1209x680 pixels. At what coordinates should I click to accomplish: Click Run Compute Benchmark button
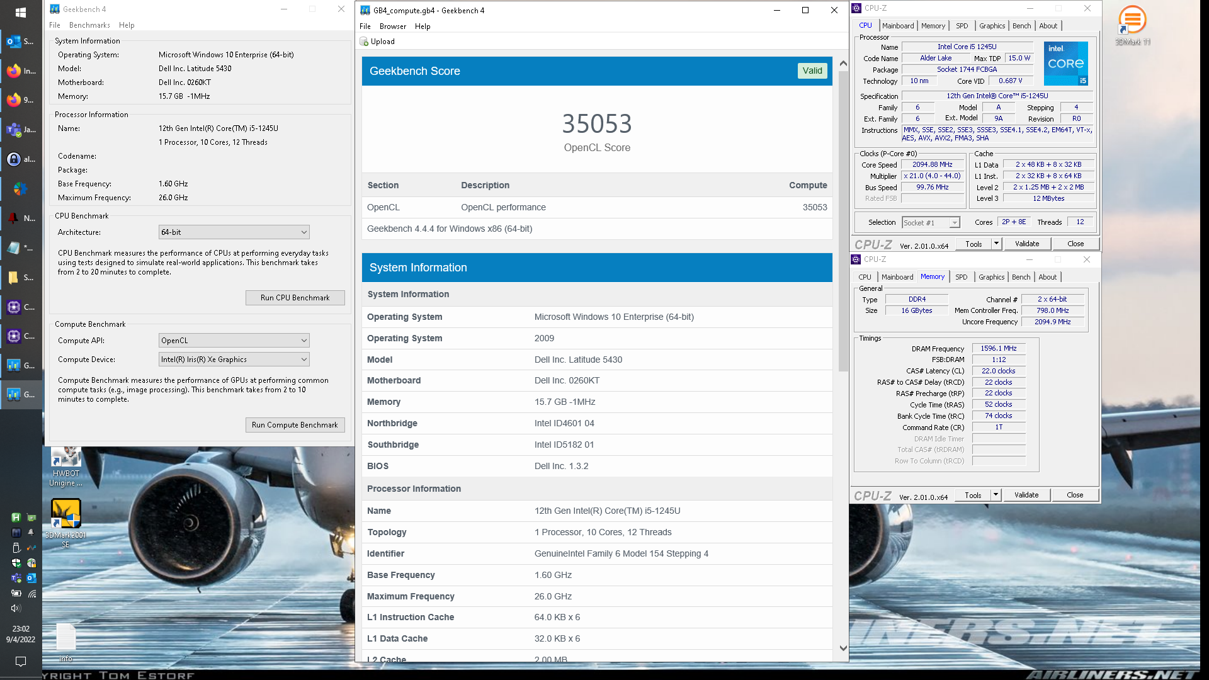click(295, 425)
